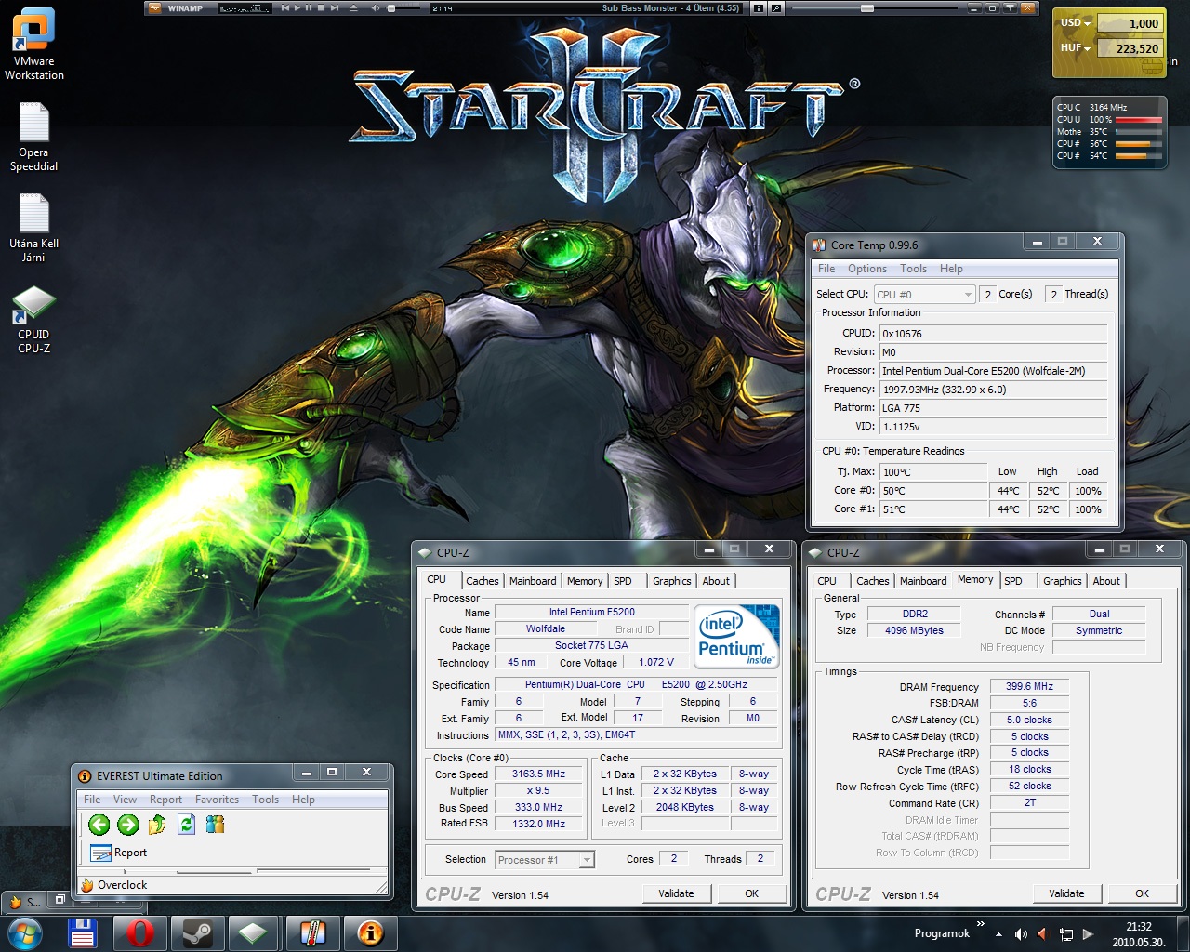Click Winamp previous track button

(x=285, y=7)
